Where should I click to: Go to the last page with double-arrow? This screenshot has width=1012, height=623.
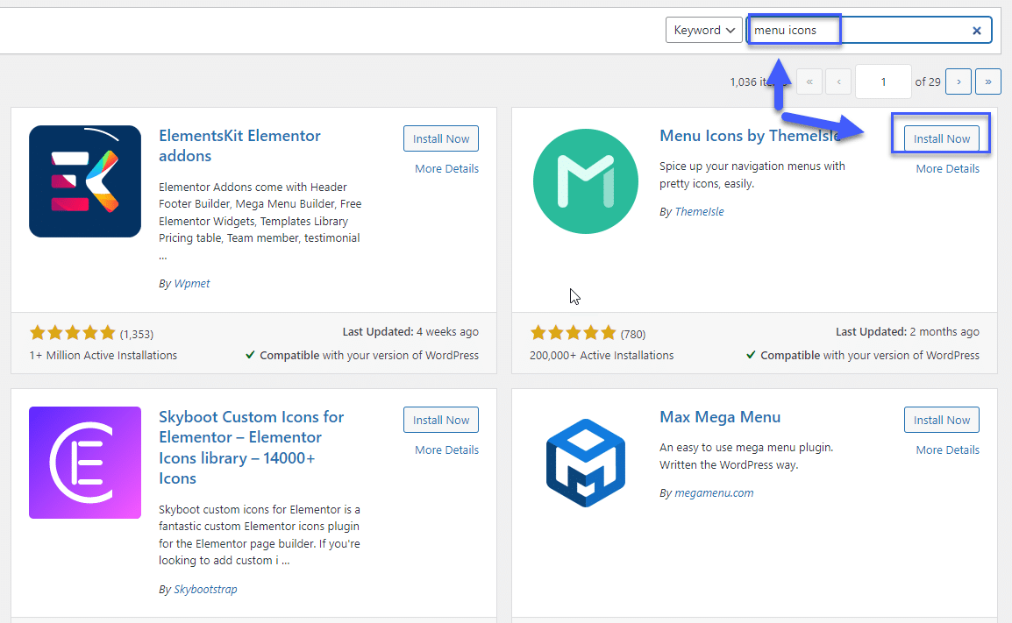coord(987,81)
